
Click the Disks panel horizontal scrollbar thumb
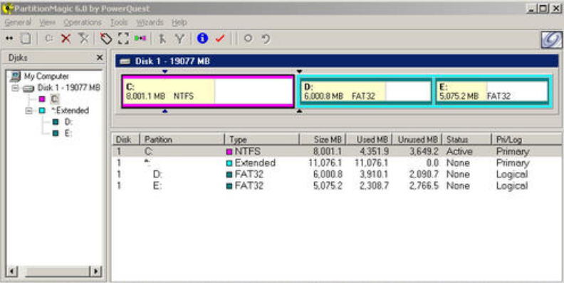click(x=57, y=271)
